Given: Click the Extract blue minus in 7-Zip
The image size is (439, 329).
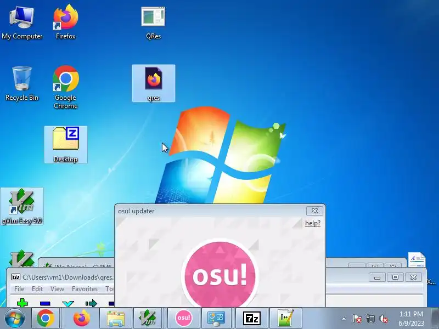Looking at the screenshot, I should (45, 304).
